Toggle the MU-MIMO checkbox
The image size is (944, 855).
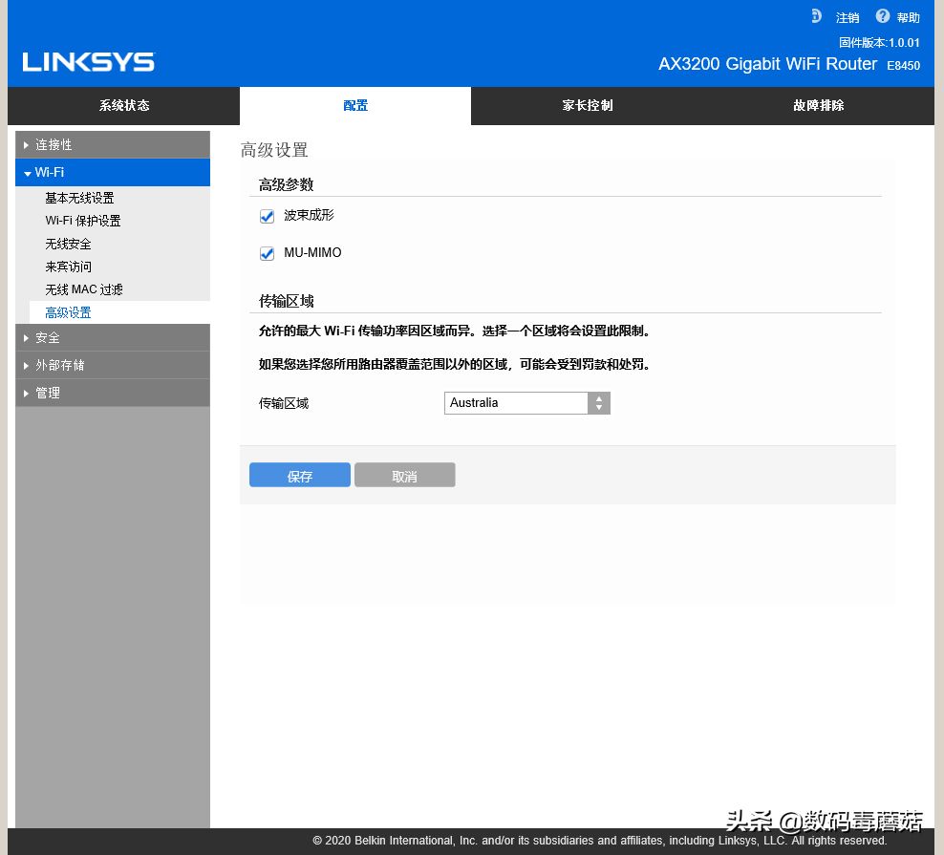(267, 253)
